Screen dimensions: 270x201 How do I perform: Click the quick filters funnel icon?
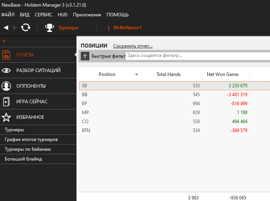(x=85, y=56)
